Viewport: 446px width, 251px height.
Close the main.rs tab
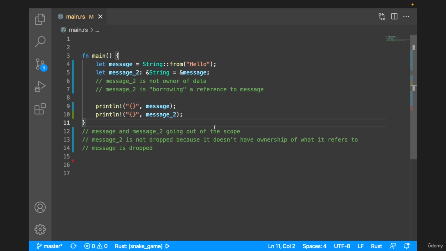(x=100, y=17)
